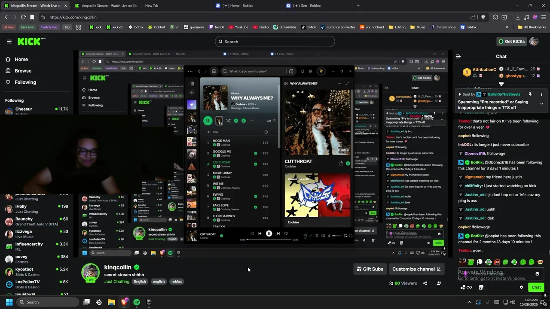This screenshot has height=309, width=550.
Task: Open Cheesur's channel in Following list
Action: 37,111
